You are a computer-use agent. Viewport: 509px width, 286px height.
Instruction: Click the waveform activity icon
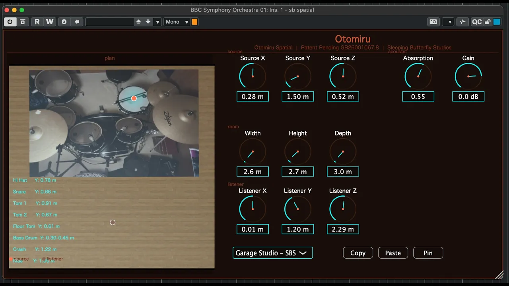[462, 22]
